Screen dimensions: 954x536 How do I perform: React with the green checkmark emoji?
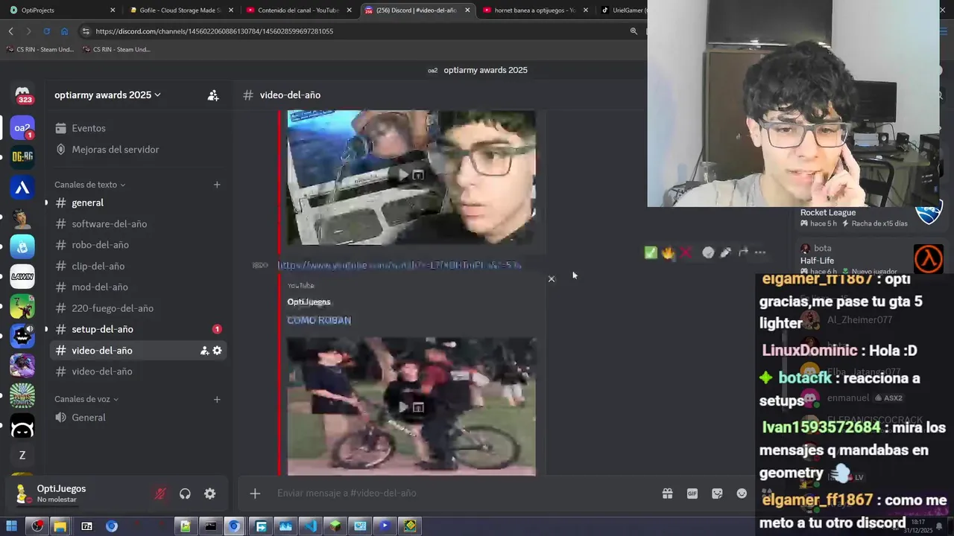pos(651,252)
